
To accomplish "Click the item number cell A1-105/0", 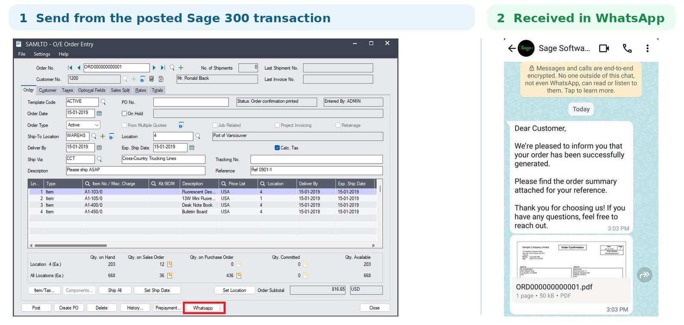I will click(x=93, y=198).
